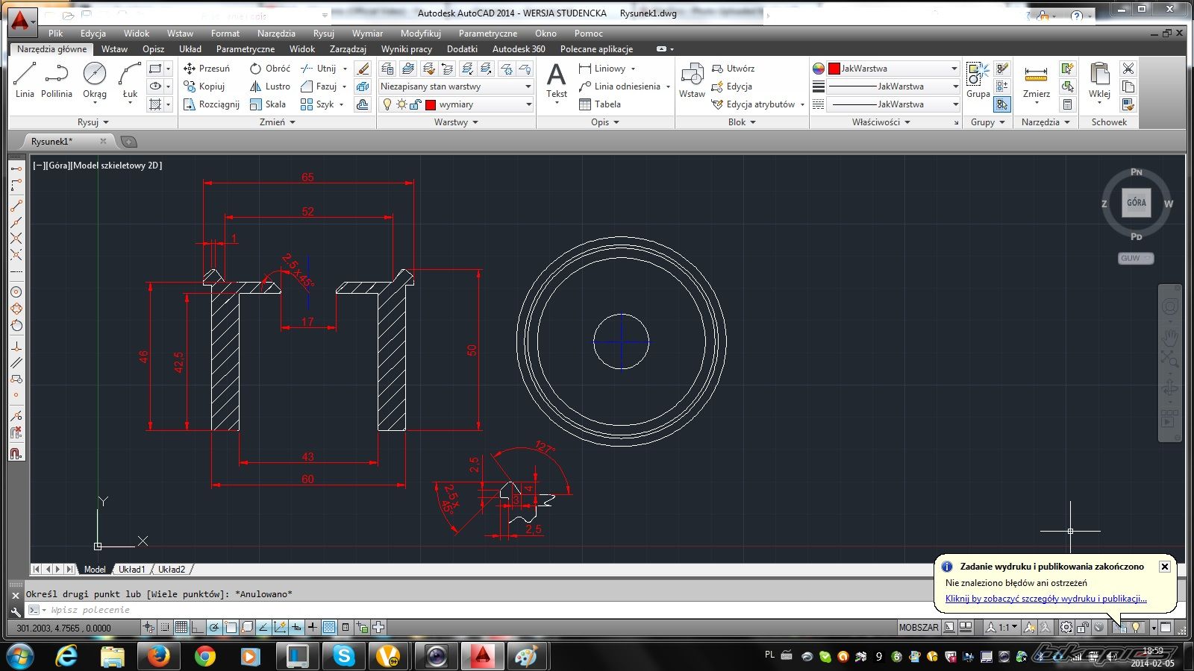The image size is (1194, 671).
Task: Select the Okrąg circle tool
Action: 95,81
